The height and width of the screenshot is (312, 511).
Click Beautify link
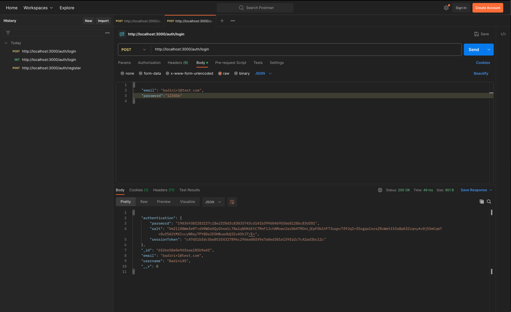[x=481, y=73]
